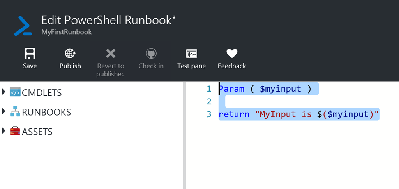399x189 pixels.
Task: Select the ASSETS label in tree
Action: 37,132
